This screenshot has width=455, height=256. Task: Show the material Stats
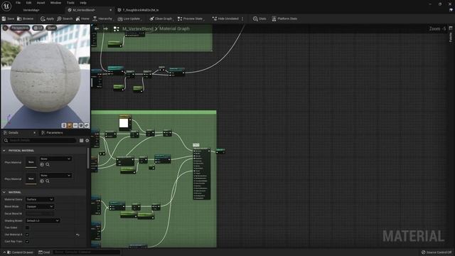259,18
